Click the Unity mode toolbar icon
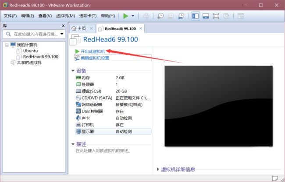The width and height of the screenshot is (285, 182). (x=226, y=16)
